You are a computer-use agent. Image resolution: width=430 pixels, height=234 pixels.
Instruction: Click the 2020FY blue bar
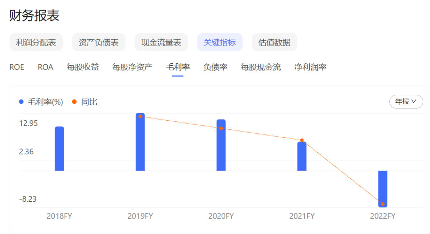[x=221, y=145]
